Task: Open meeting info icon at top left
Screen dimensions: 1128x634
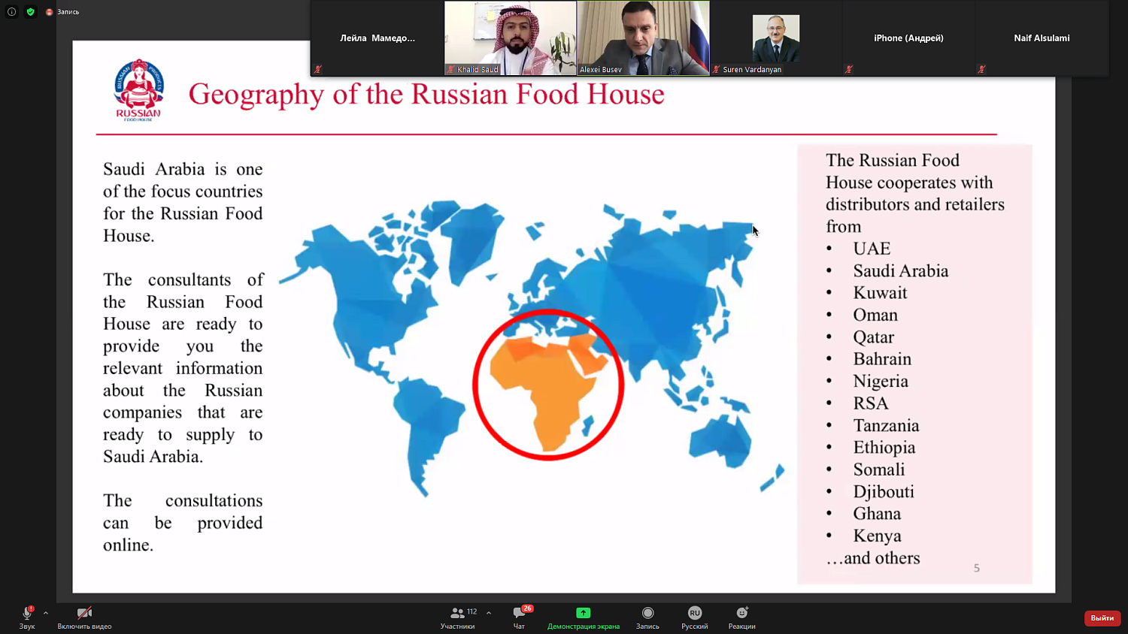Action: click(x=11, y=11)
